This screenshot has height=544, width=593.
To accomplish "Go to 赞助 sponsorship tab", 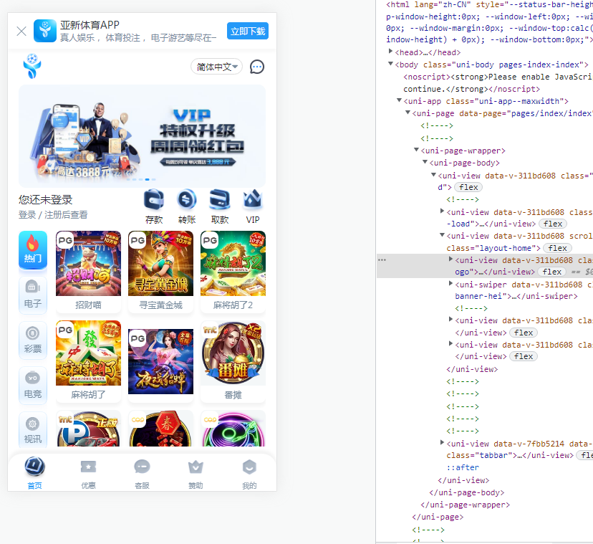I will click(196, 473).
